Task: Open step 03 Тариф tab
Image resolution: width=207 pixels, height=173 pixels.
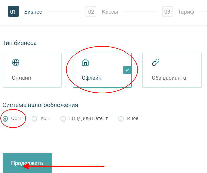Action: point(178,11)
